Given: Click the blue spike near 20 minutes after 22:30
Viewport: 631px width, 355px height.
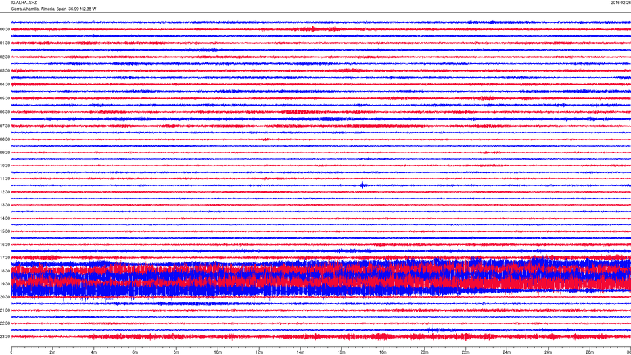Looking at the screenshot, I should coord(432,327).
